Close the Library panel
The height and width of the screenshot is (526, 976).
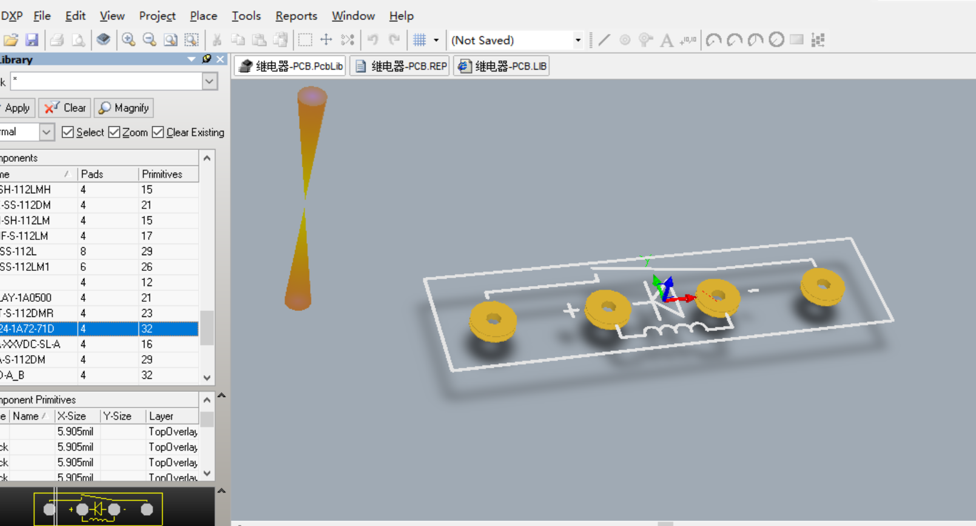220,59
